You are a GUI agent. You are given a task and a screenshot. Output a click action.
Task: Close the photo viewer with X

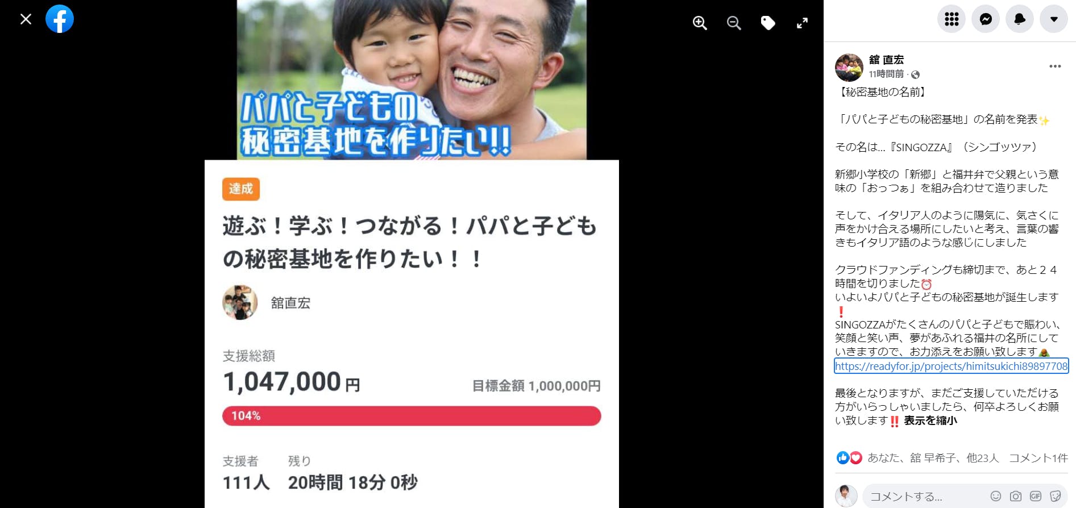coord(26,19)
